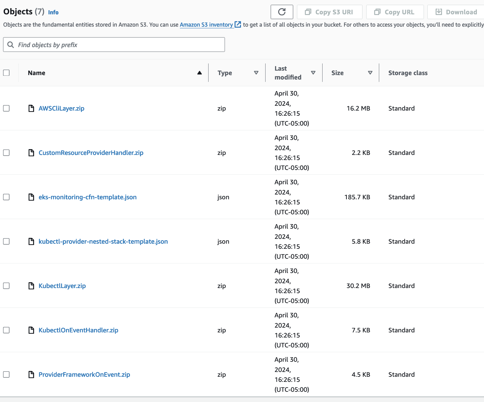Click the file icon beside KubectlLayer.zip
Screen dimensions: 484x402
[31, 286]
